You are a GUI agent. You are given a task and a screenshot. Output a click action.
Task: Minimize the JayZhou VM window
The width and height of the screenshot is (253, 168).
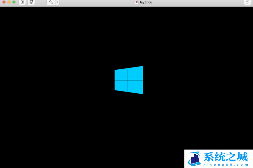[x=9, y=2]
